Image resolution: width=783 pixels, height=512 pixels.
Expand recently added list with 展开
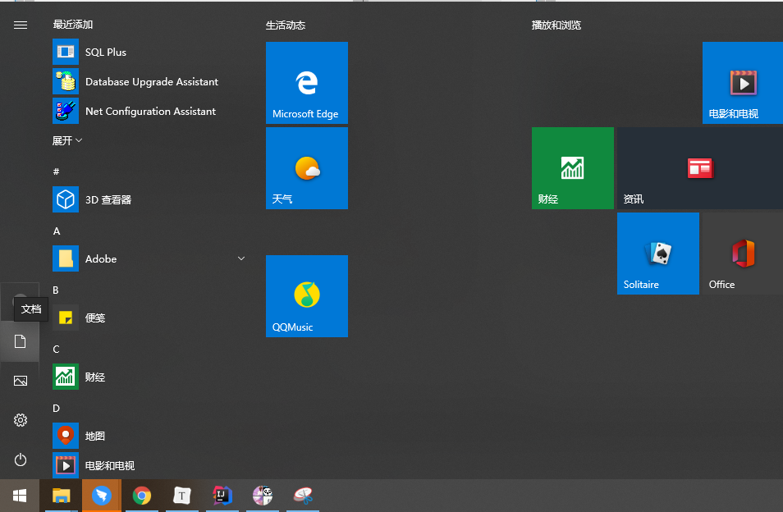pyautogui.click(x=67, y=141)
